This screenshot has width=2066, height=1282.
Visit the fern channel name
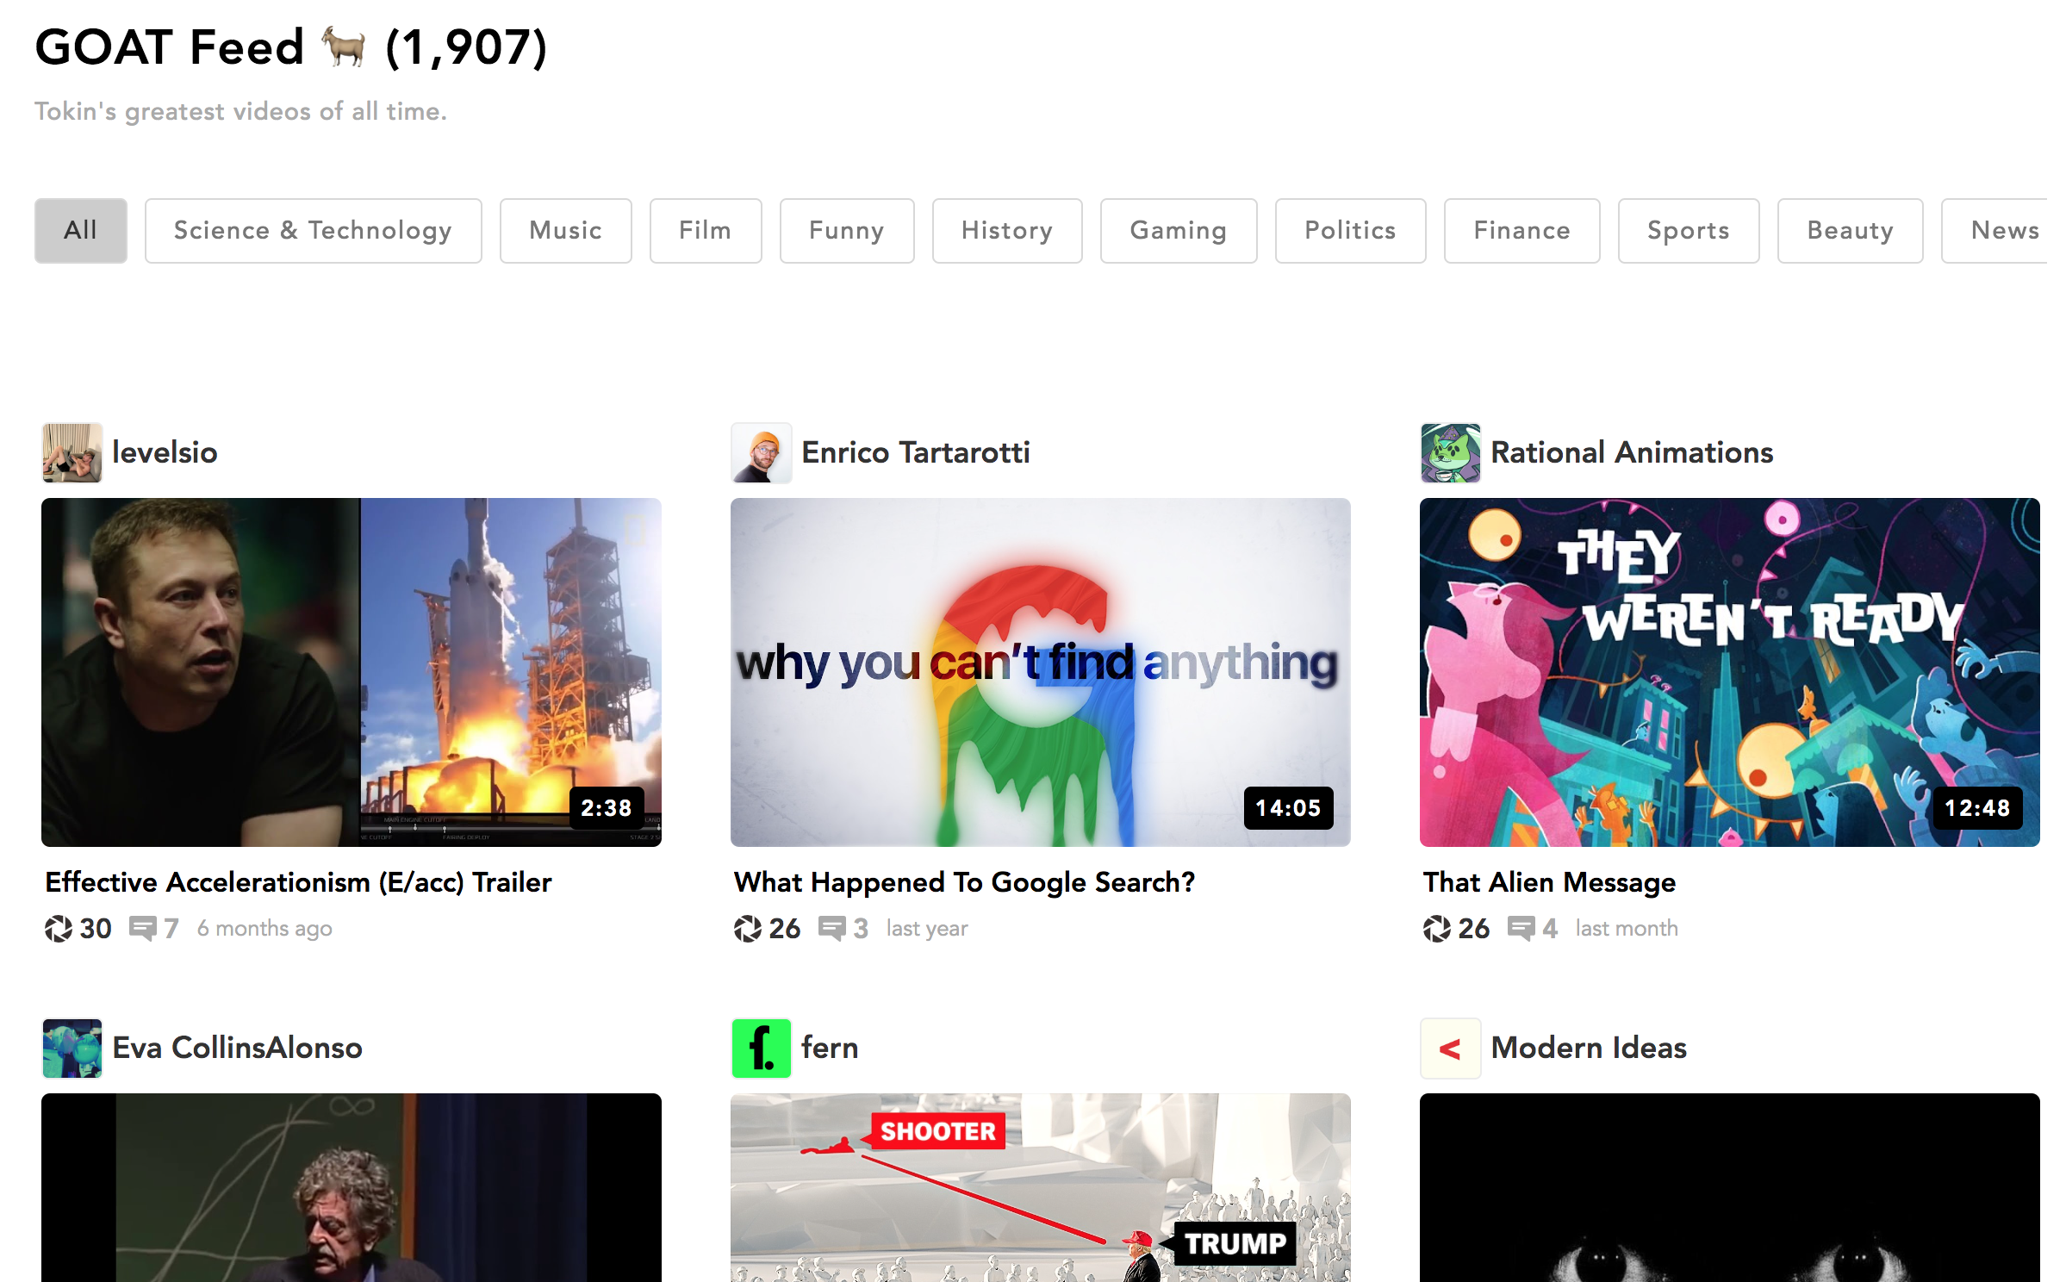tap(830, 1048)
